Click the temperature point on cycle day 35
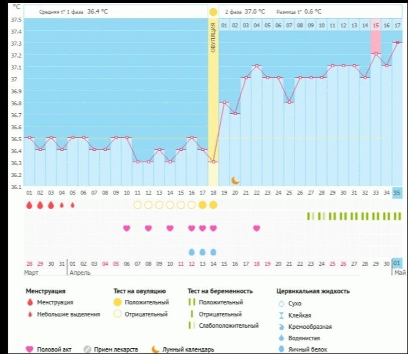This screenshot has height=354, width=408. [x=397, y=42]
